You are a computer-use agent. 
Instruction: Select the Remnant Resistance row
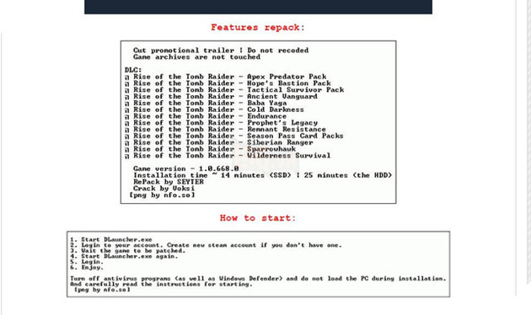pyautogui.click(x=226, y=129)
